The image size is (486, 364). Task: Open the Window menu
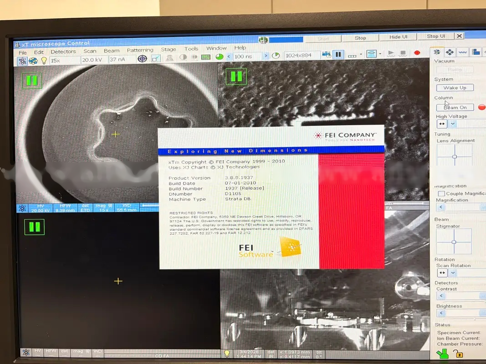216,48
